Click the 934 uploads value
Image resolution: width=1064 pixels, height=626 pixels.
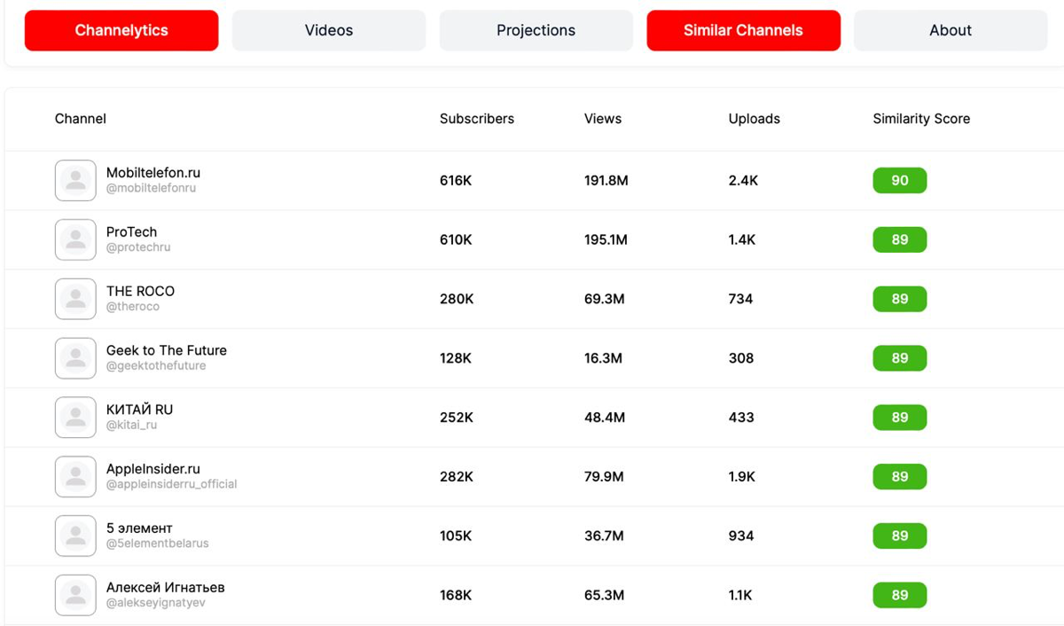[x=741, y=536]
